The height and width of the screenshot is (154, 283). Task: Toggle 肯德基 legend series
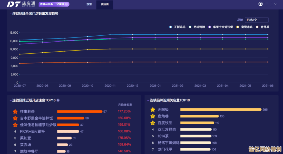click(x=262, y=27)
